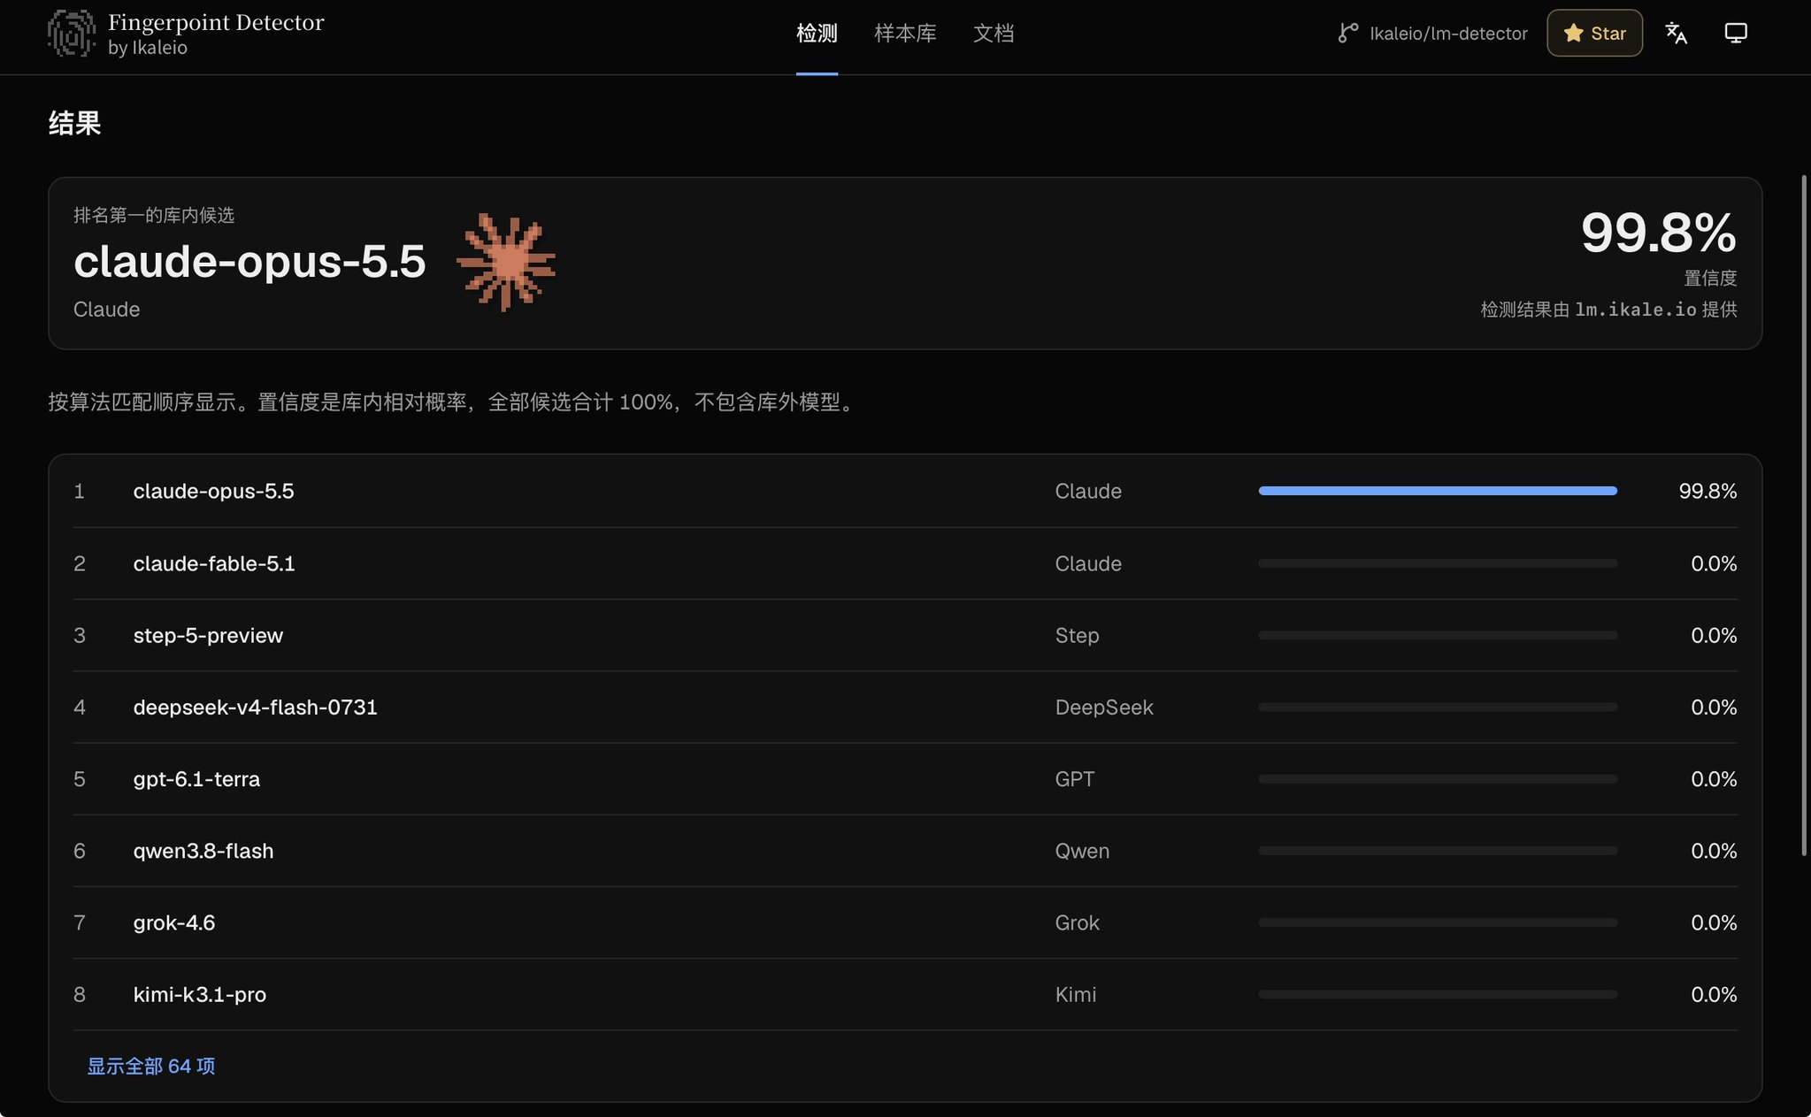The height and width of the screenshot is (1117, 1811).
Task: Click the DeepSeek family label
Action: (1104, 707)
